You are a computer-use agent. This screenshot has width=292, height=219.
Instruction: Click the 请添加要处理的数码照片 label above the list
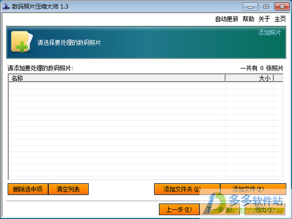point(40,68)
